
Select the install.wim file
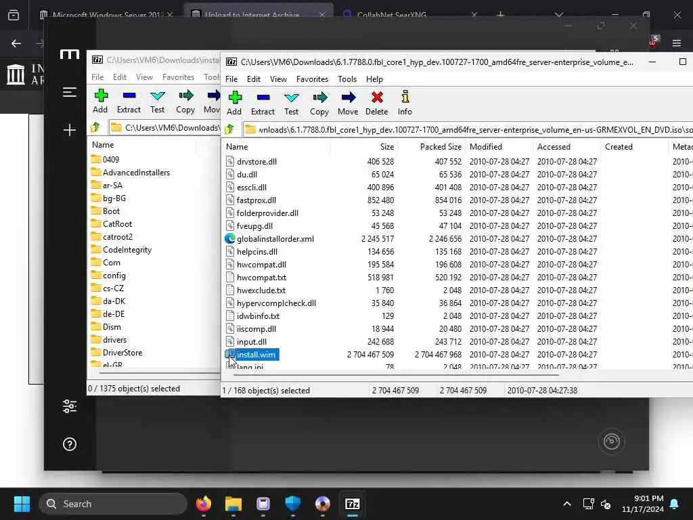click(256, 354)
